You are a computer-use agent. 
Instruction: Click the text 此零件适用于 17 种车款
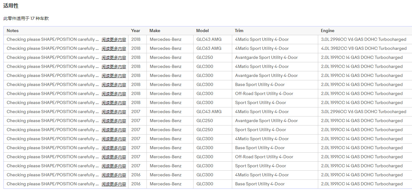pyautogui.click(x=26, y=19)
